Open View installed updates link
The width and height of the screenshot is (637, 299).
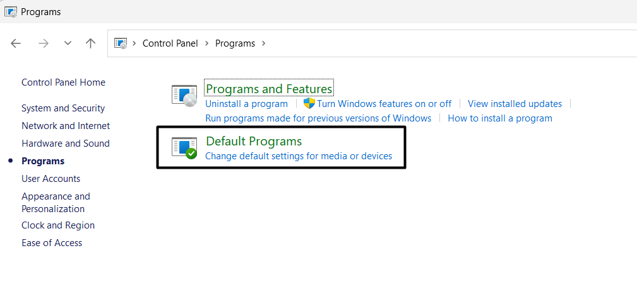515,104
